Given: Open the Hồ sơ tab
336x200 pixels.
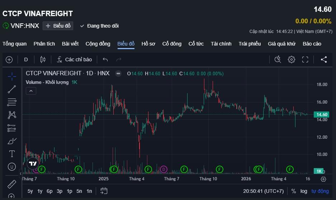Looking at the screenshot, I should (x=148, y=44).
